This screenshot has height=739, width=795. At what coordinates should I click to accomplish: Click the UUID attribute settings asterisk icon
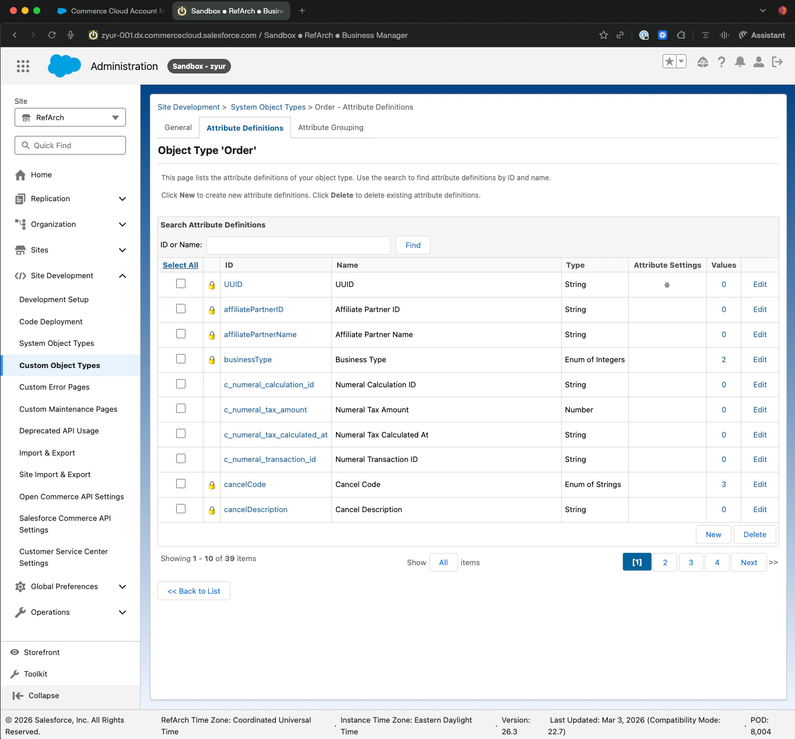(x=667, y=285)
